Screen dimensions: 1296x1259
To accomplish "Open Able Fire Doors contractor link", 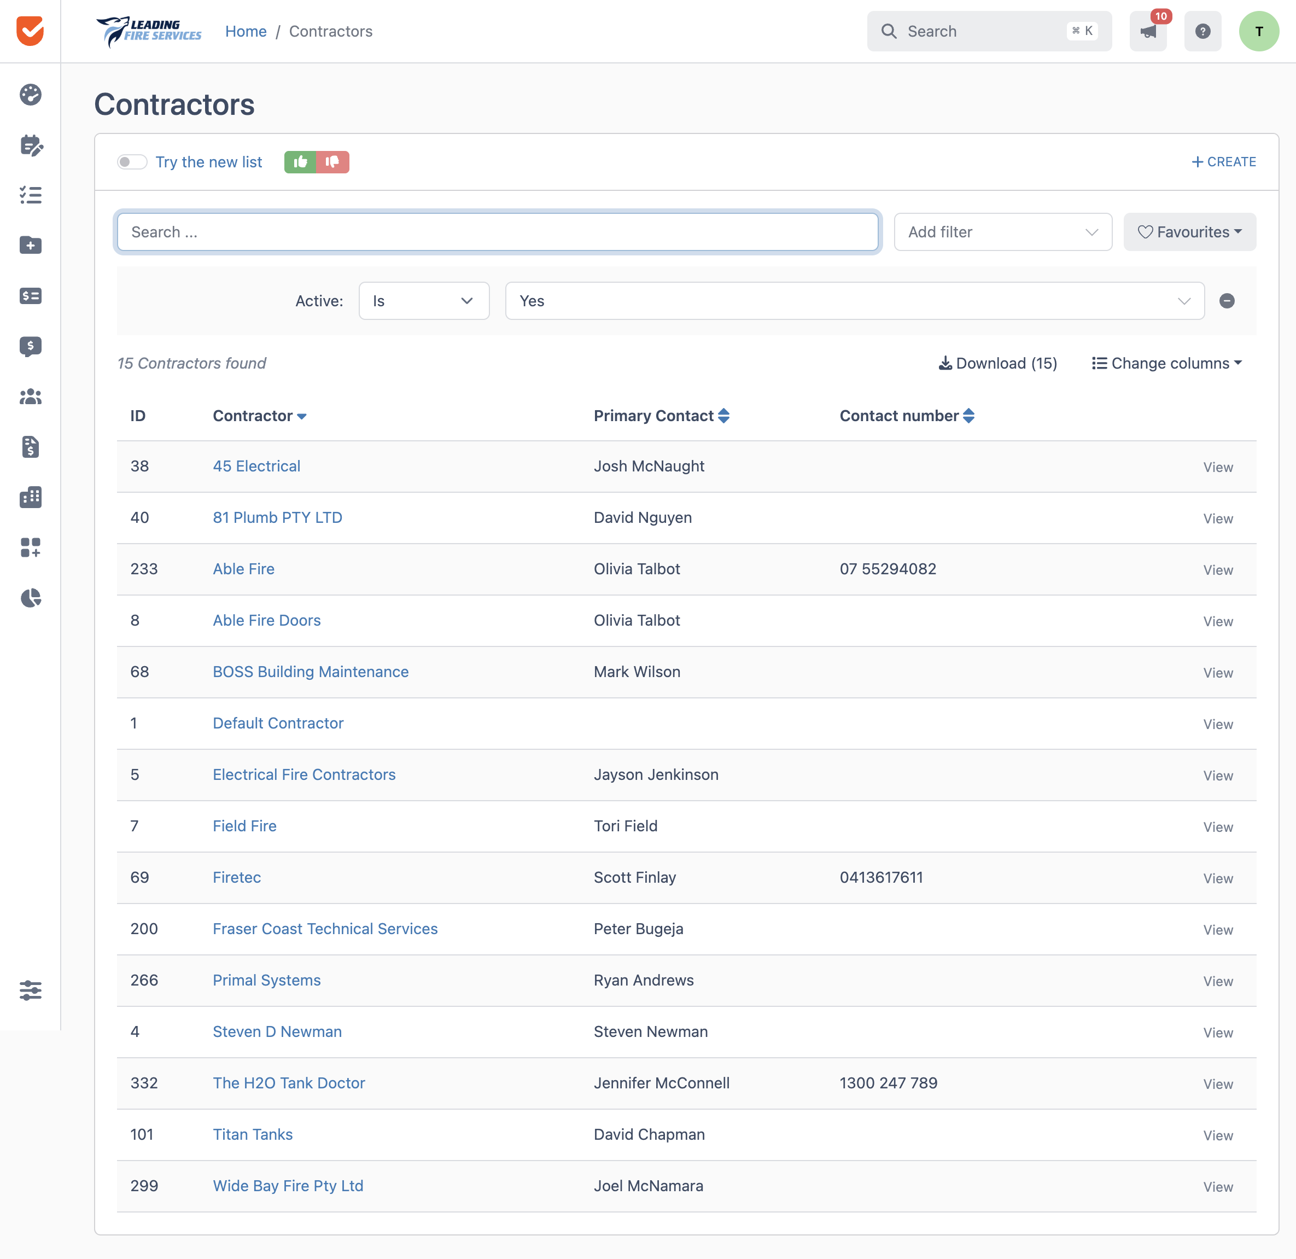I will tap(266, 620).
